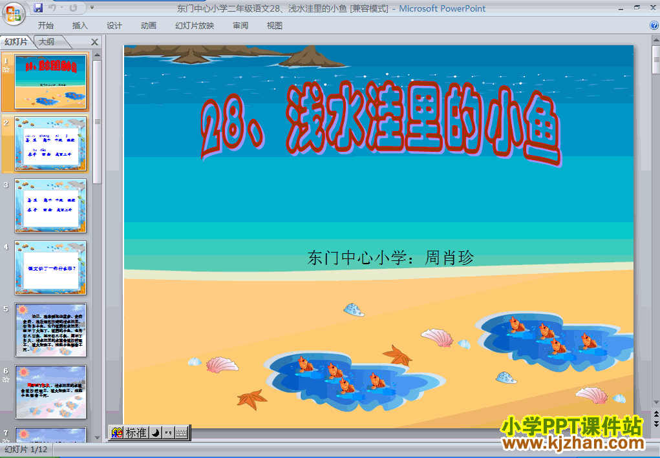
Task: Go to the previous slide with the double-up arrow
Action: (x=655, y=414)
